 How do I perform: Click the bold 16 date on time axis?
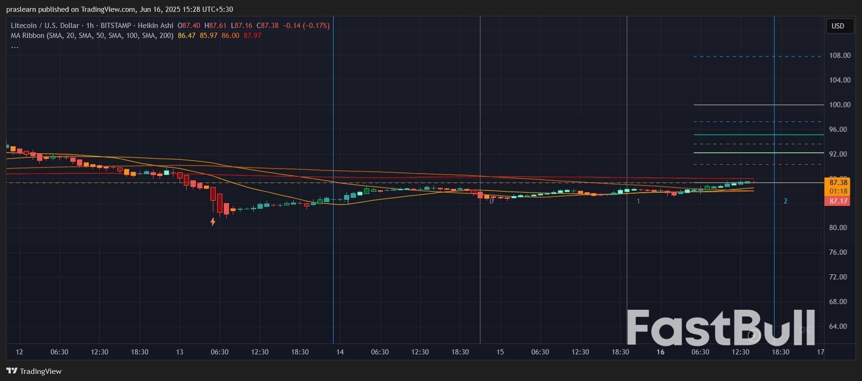pyautogui.click(x=660, y=352)
